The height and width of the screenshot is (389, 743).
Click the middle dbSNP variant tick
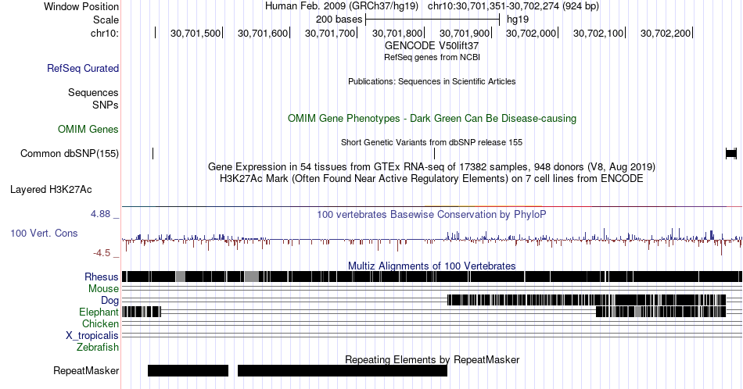tap(435, 153)
